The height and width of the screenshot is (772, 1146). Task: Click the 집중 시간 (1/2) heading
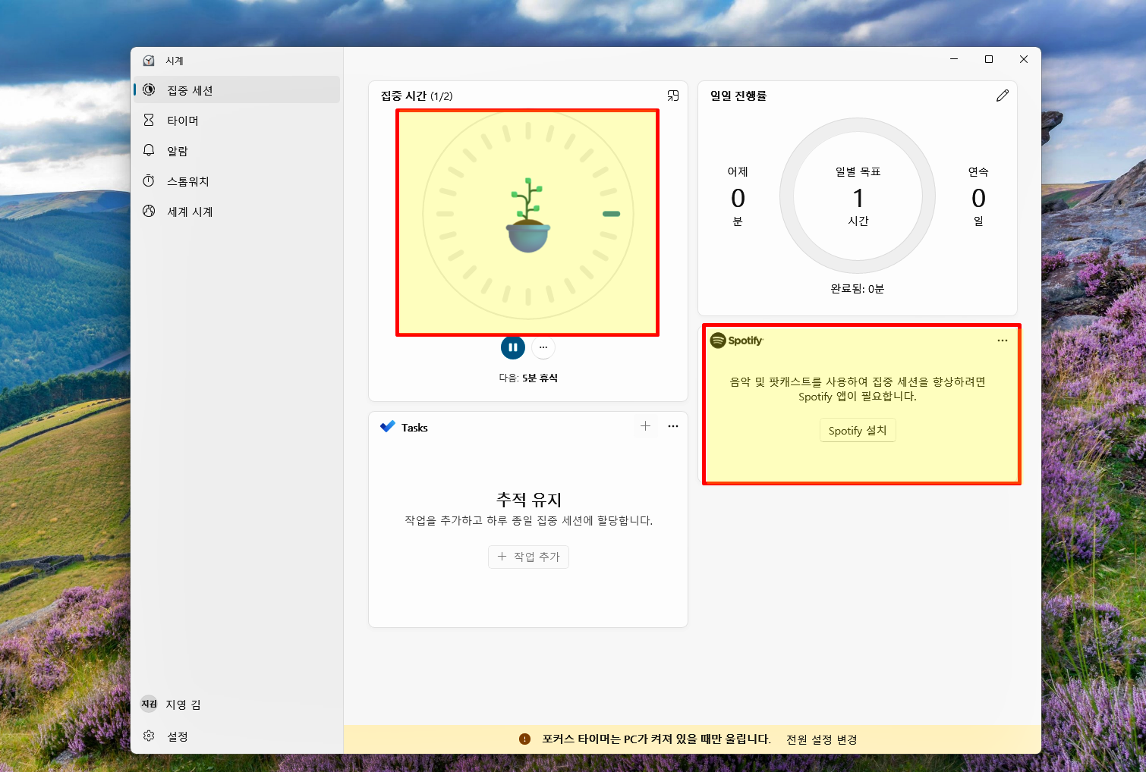(417, 96)
